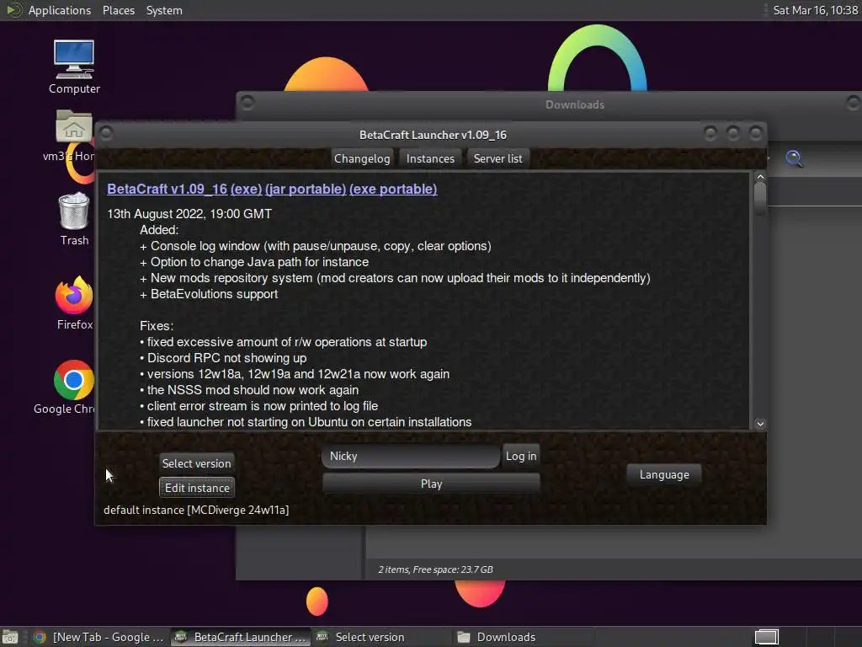Click the changelog scrollbar thumb
The height and width of the screenshot is (647, 862).
(x=760, y=198)
